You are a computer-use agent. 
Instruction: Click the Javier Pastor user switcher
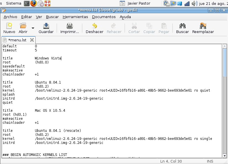[x=139, y=3]
